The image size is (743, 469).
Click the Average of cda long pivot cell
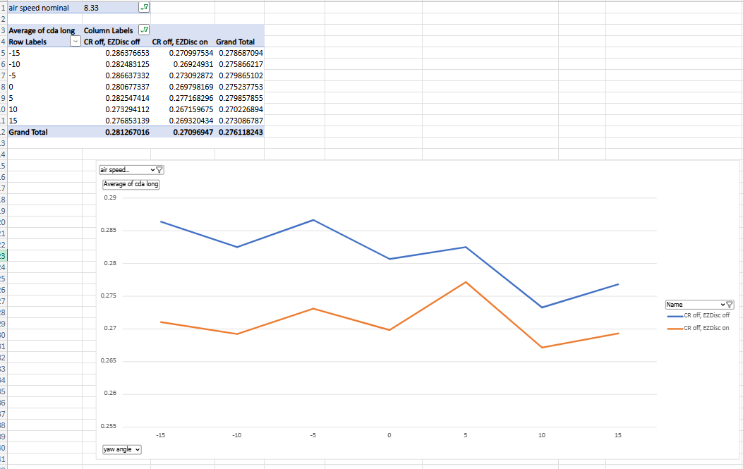coord(41,31)
